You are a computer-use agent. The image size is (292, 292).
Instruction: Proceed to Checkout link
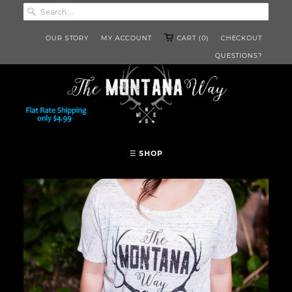[x=241, y=38]
